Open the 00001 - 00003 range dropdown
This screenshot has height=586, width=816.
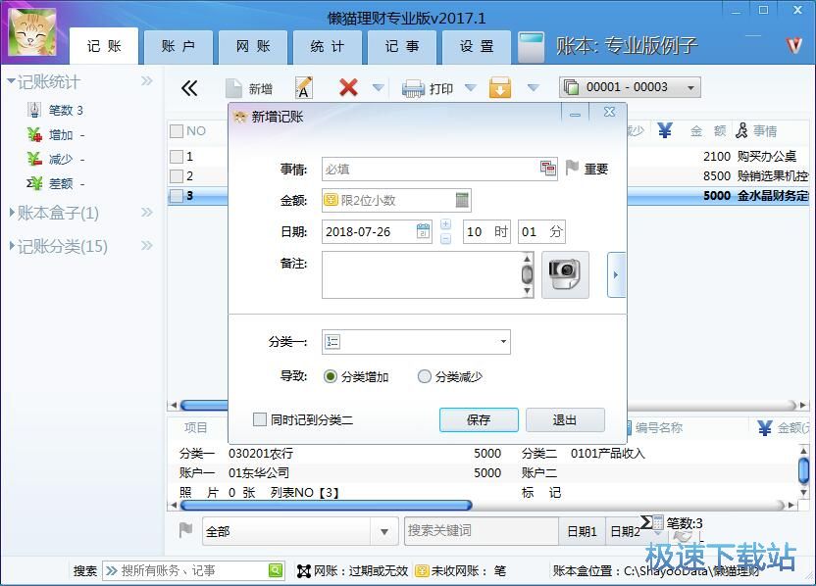630,87
